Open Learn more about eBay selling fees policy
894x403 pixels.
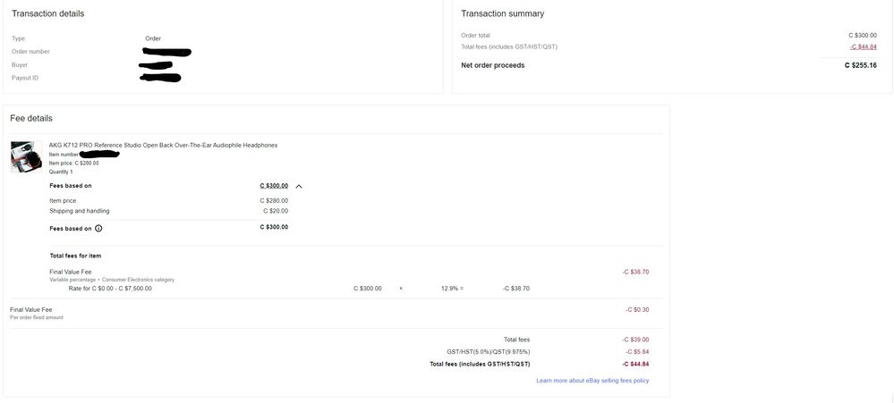(592, 381)
